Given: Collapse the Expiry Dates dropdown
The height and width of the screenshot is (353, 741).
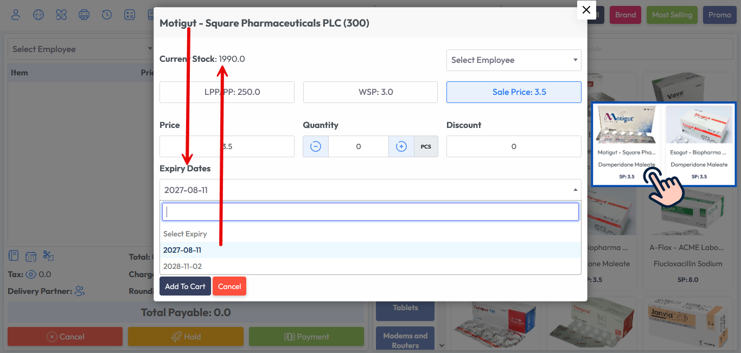Looking at the screenshot, I should (574, 189).
